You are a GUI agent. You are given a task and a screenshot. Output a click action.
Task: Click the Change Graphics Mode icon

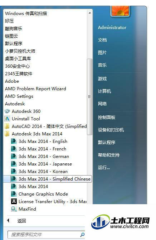14,194
